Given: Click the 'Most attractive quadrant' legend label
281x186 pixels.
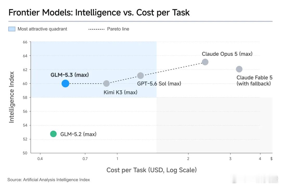Looking at the screenshot, I should [x=42, y=29].
